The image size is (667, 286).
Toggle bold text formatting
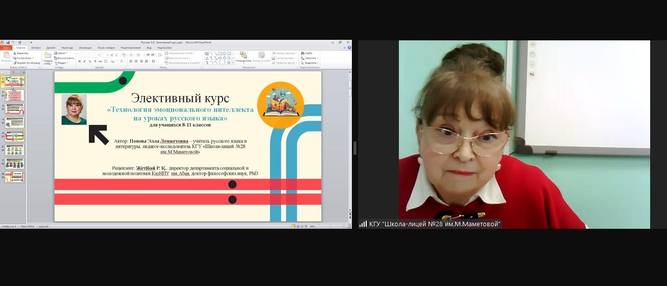point(79,61)
